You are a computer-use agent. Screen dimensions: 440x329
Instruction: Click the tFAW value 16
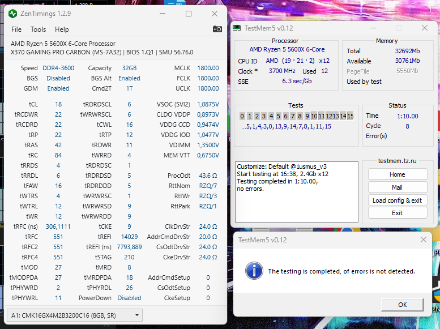pos(58,186)
